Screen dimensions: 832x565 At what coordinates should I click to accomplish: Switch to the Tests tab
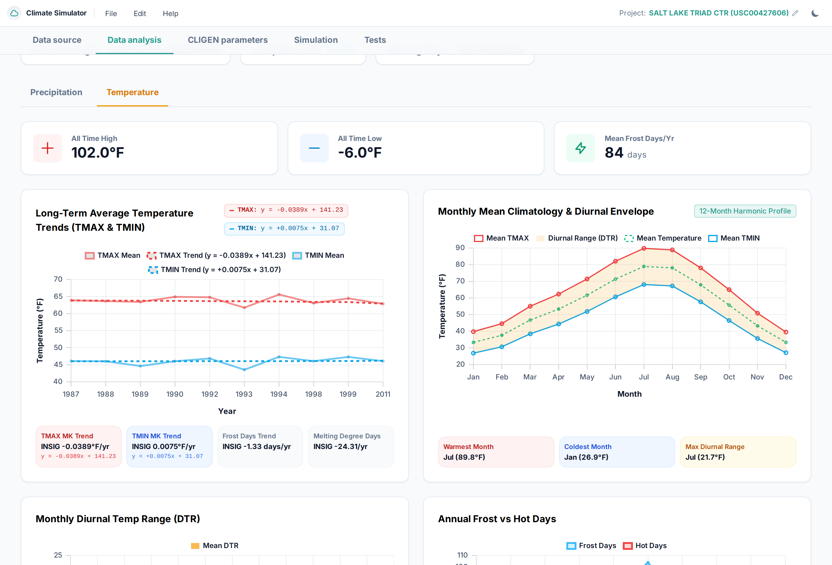(x=375, y=40)
